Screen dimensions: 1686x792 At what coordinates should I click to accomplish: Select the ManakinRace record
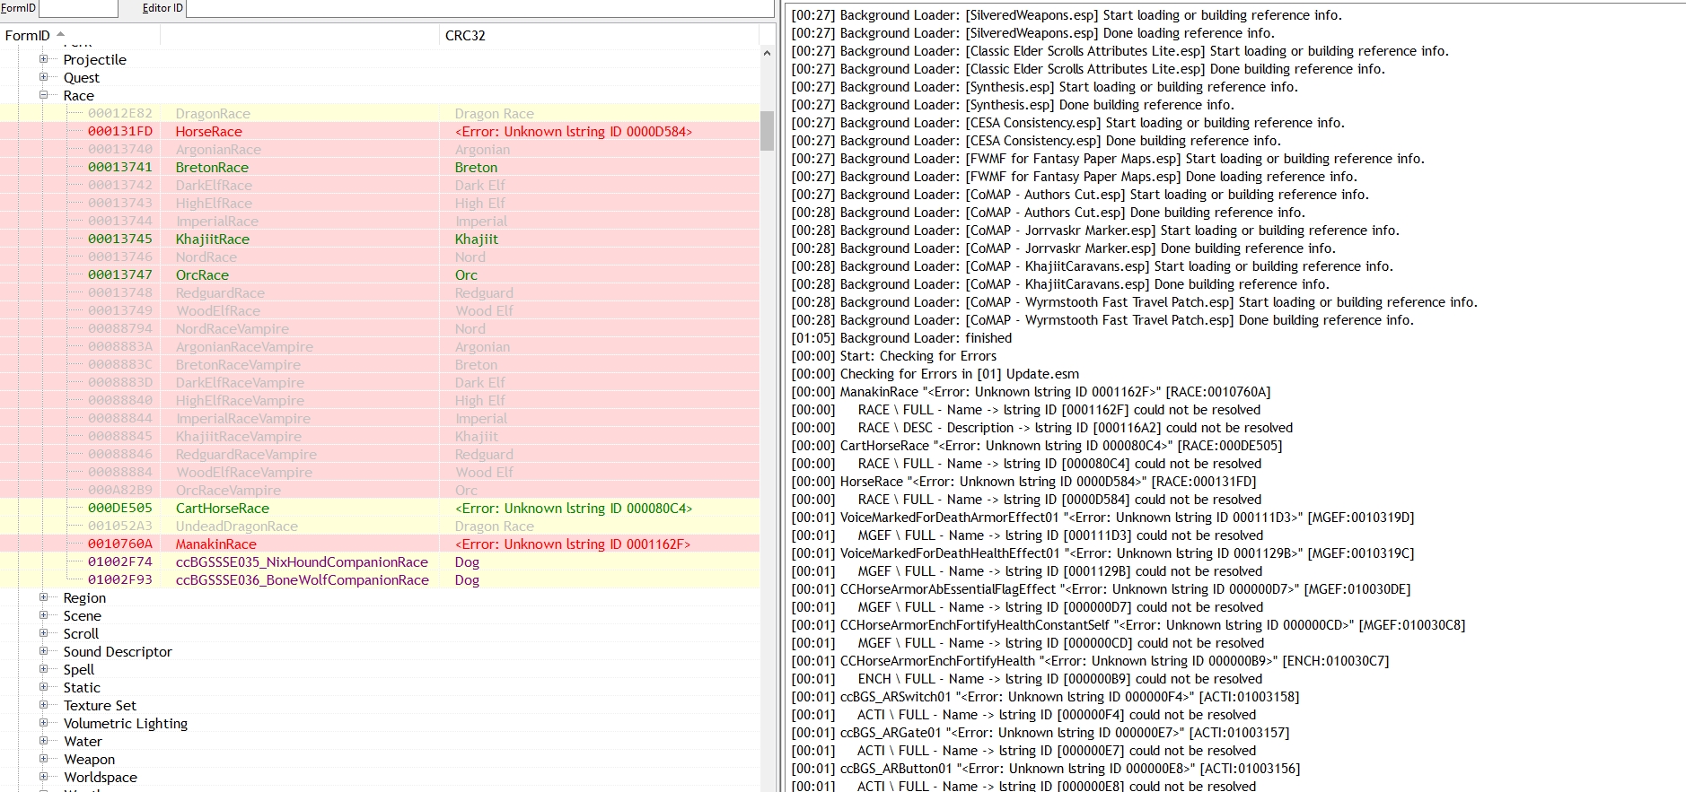point(380,544)
